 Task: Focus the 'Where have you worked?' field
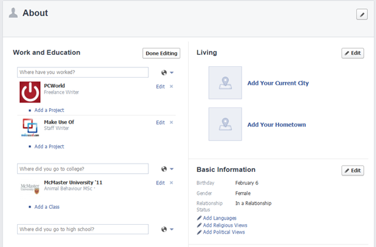(83, 73)
